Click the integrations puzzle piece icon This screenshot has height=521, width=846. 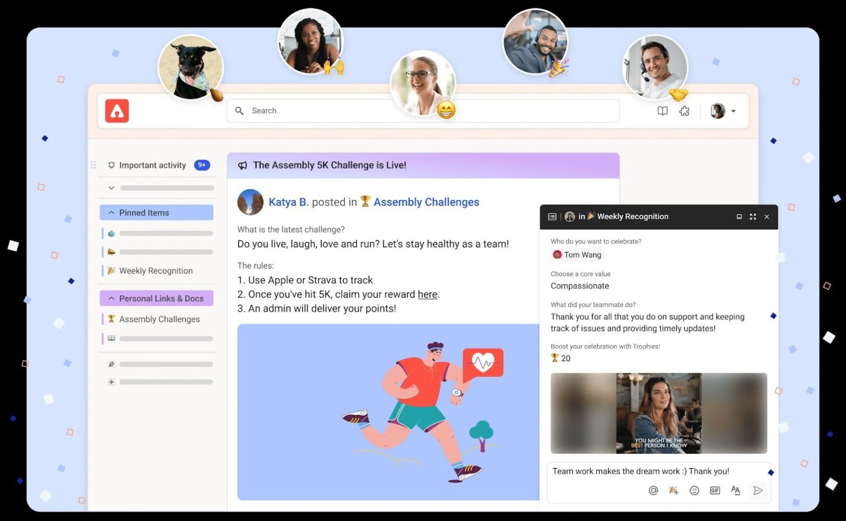684,110
